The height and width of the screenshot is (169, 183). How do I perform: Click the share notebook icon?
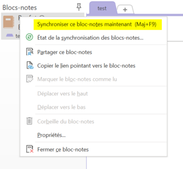click(30, 52)
